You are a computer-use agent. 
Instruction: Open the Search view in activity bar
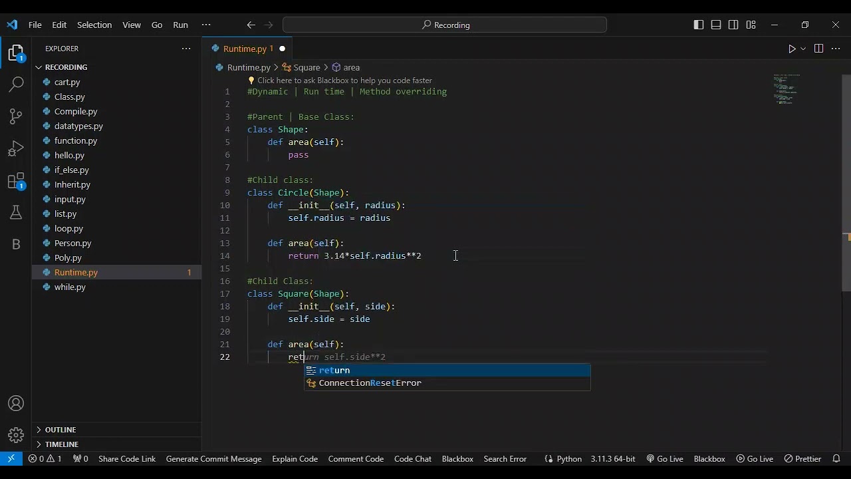pyautogui.click(x=16, y=84)
